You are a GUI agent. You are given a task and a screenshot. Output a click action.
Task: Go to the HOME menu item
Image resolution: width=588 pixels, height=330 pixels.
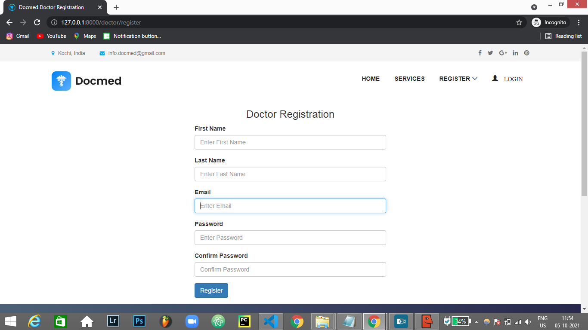[371, 79]
